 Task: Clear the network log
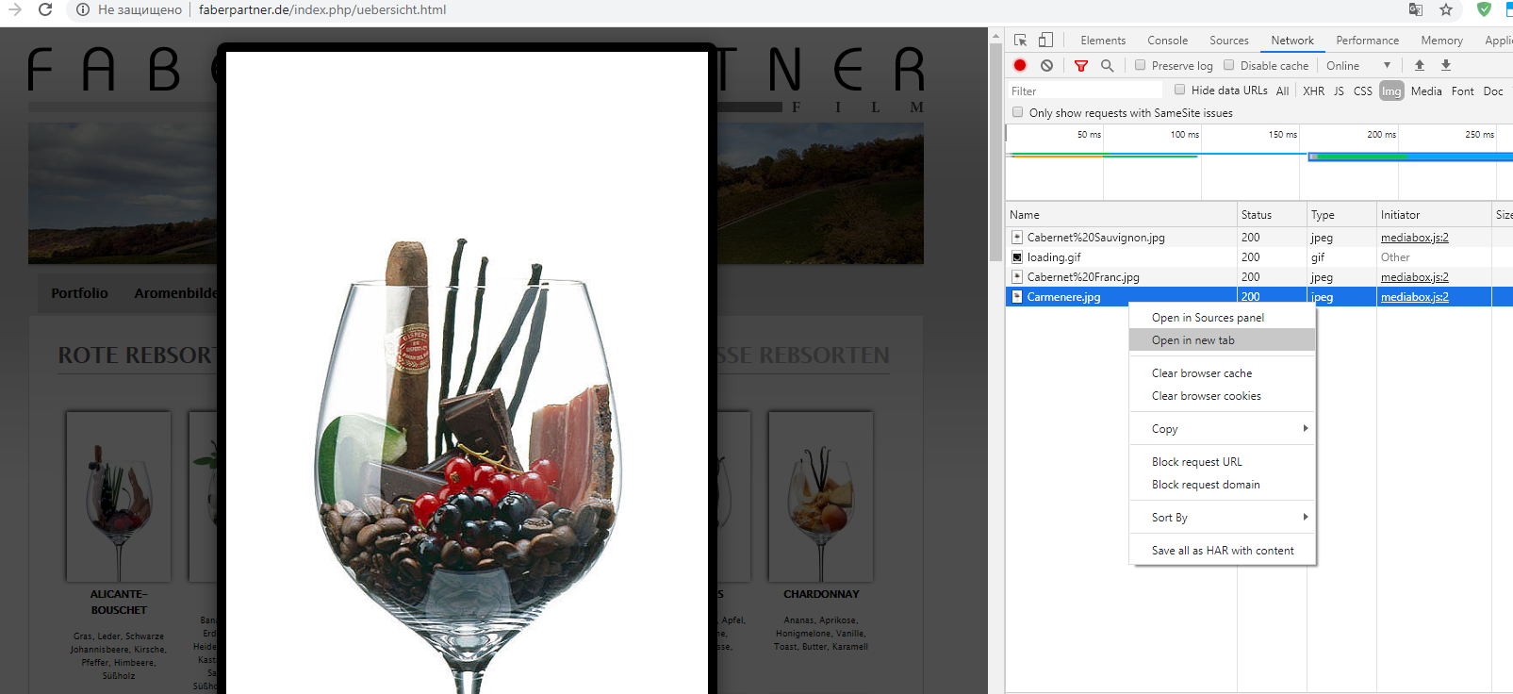(1046, 65)
